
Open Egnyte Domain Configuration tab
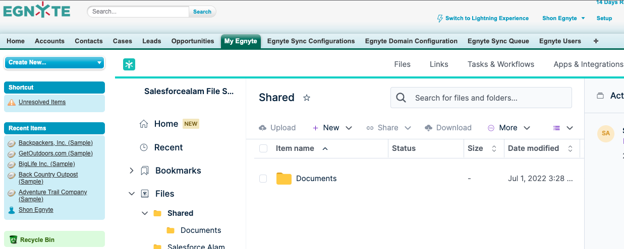[x=411, y=41]
